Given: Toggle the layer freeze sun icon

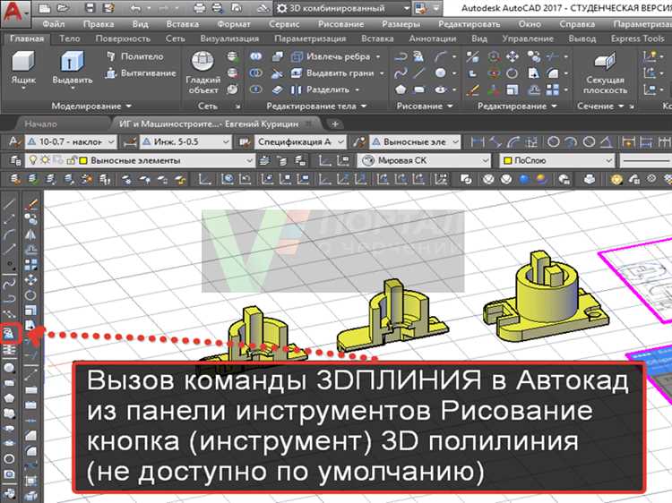Looking at the screenshot, I should point(45,160).
